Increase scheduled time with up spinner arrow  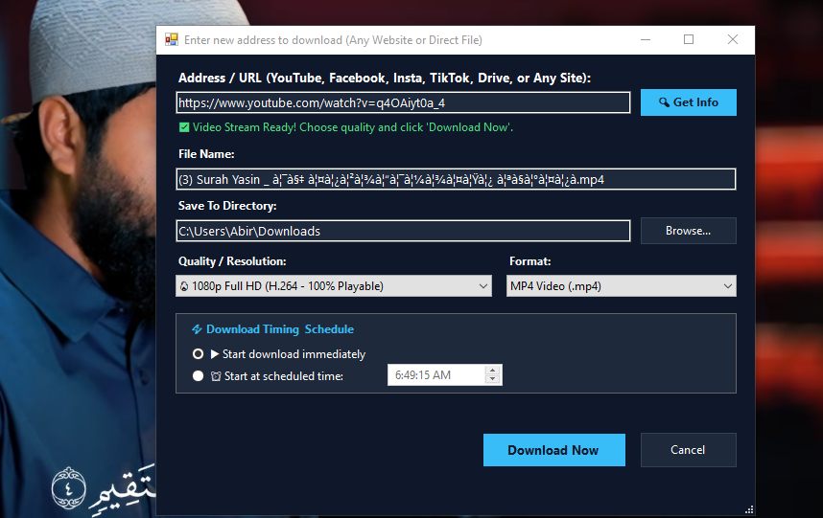(x=492, y=371)
